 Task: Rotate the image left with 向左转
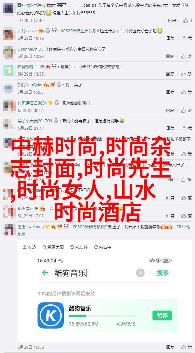pos(79,247)
